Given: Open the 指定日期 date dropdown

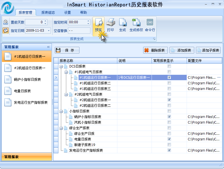Looking at the screenshot, I should coord(49,31).
